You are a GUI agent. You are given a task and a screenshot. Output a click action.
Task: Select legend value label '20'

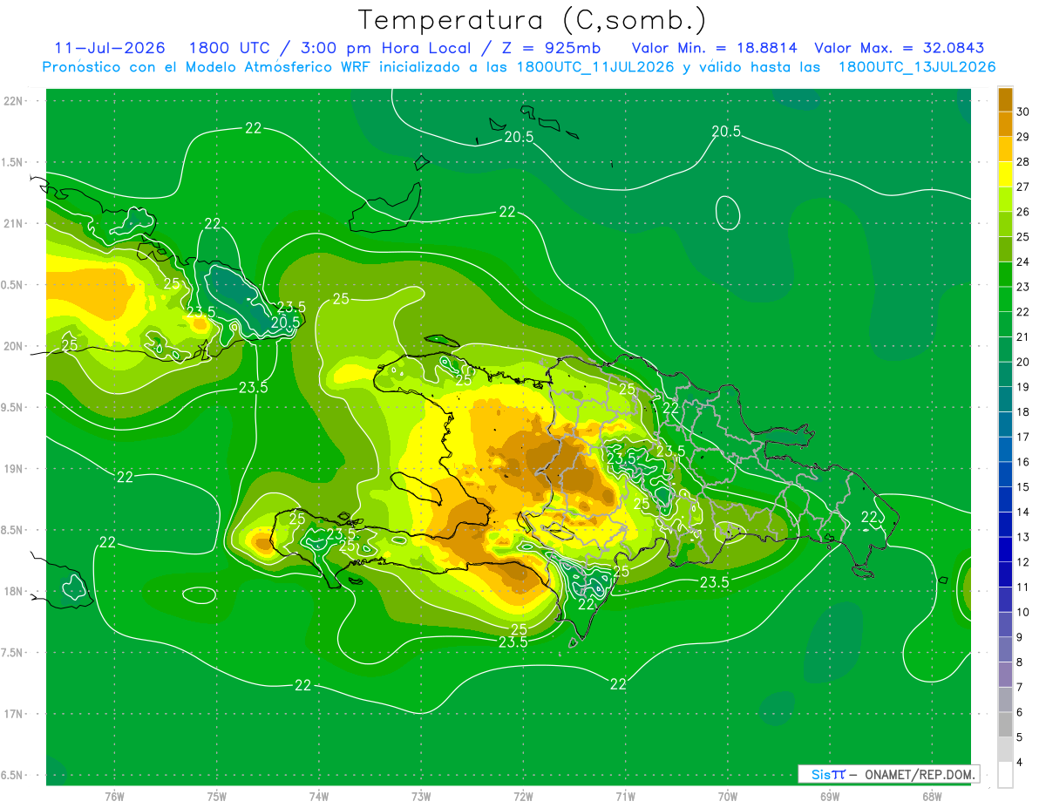coord(1023,362)
